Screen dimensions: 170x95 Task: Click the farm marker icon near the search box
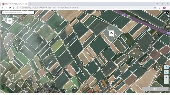pos(10,21)
